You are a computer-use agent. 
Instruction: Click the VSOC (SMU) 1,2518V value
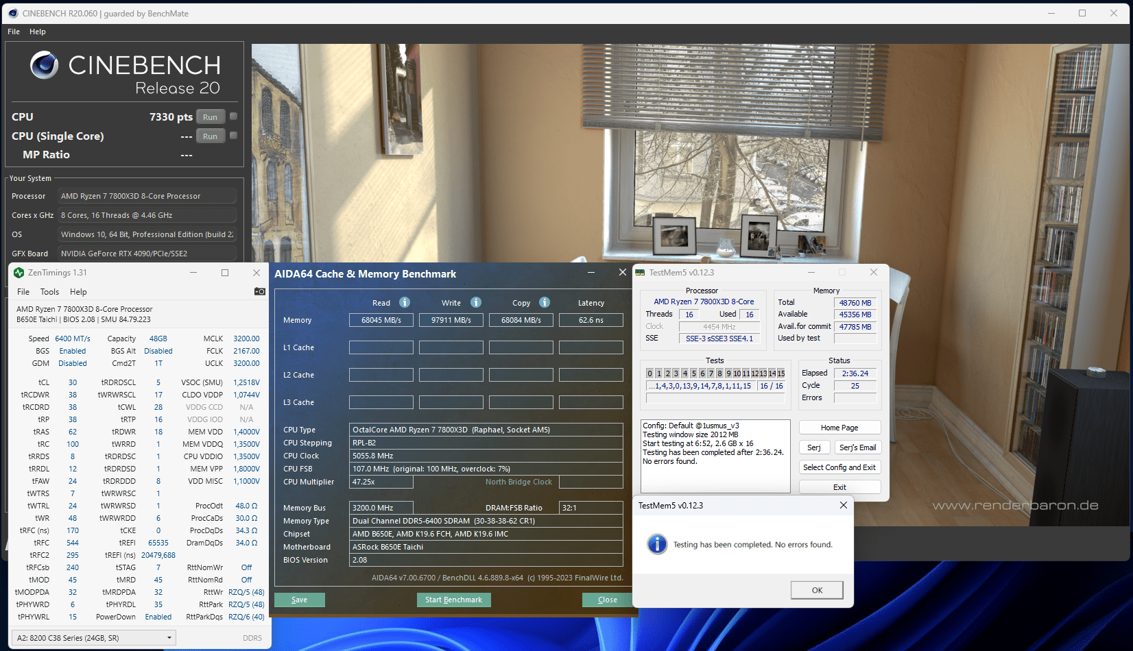[246, 382]
